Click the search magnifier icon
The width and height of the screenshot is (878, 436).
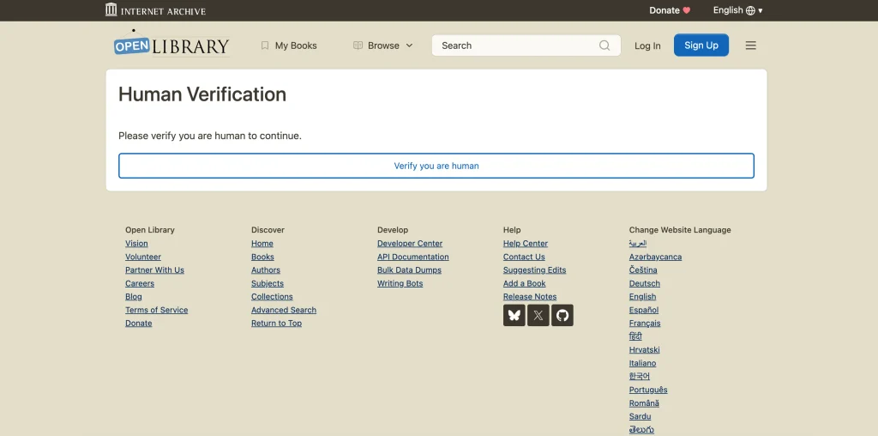pos(604,45)
